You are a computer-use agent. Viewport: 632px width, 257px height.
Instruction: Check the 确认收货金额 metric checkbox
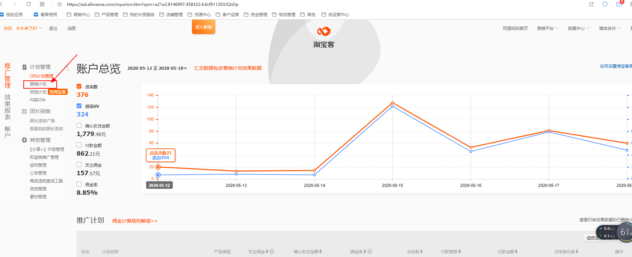tap(79, 125)
